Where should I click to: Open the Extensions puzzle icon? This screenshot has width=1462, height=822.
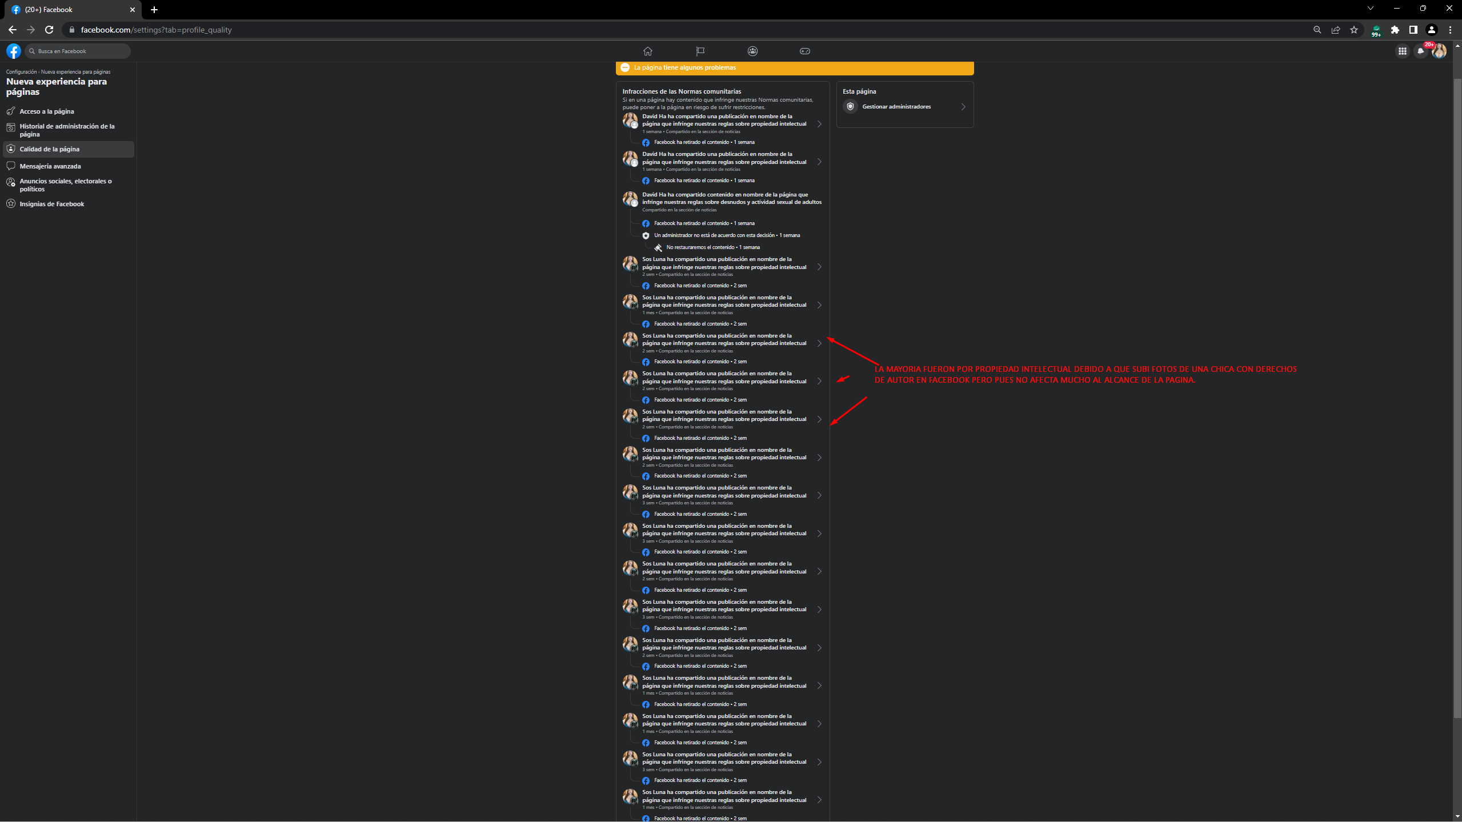1395,30
